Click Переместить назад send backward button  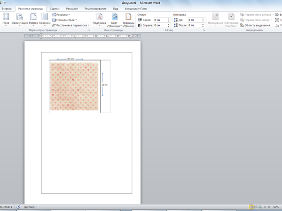coord(256,20)
